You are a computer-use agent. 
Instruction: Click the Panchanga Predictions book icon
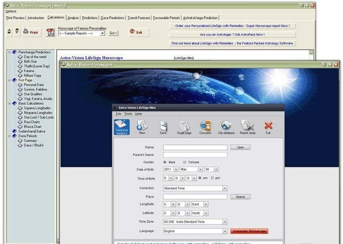pos(15,52)
